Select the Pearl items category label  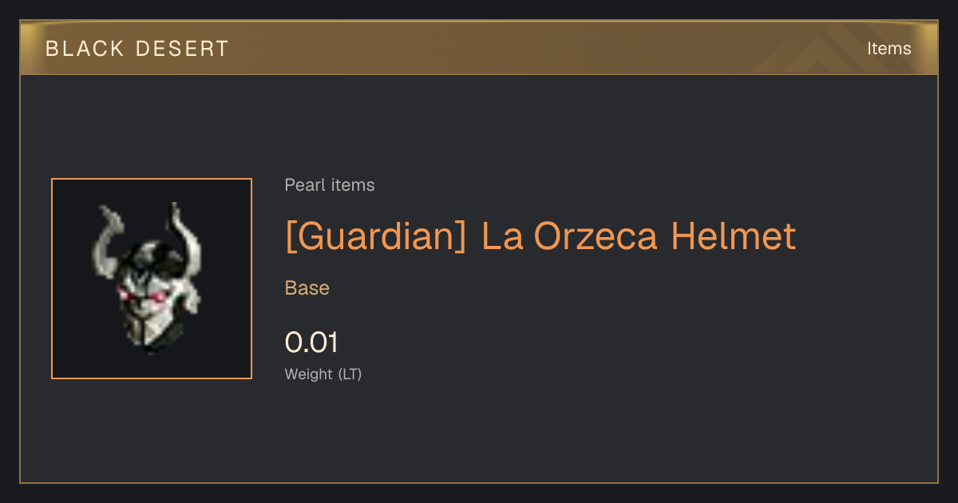[330, 185]
